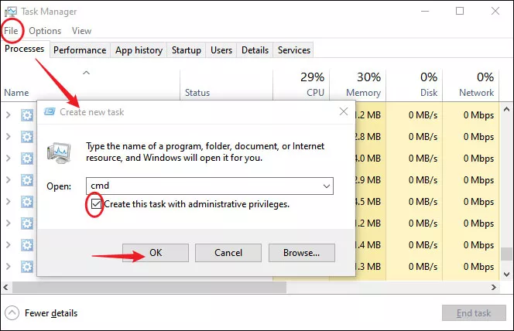Click 0 MB/s in the 4.5 MB row
The image size is (514, 331).
click(x=423, y=202)
